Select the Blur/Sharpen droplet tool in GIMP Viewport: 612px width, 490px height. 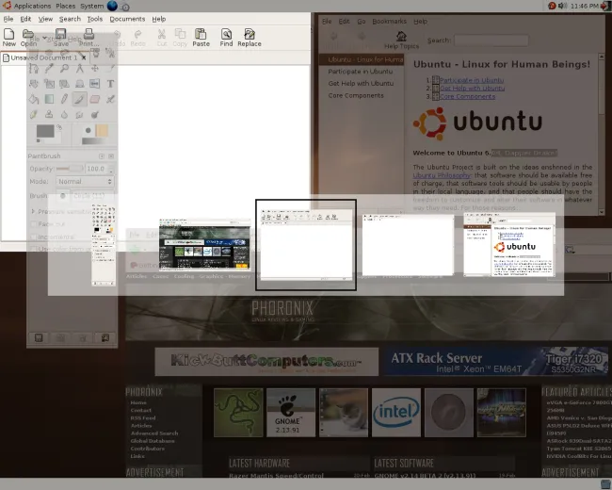pos(64,114)
